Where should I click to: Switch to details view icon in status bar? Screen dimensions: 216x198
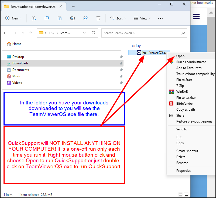[x=180, y=194]
